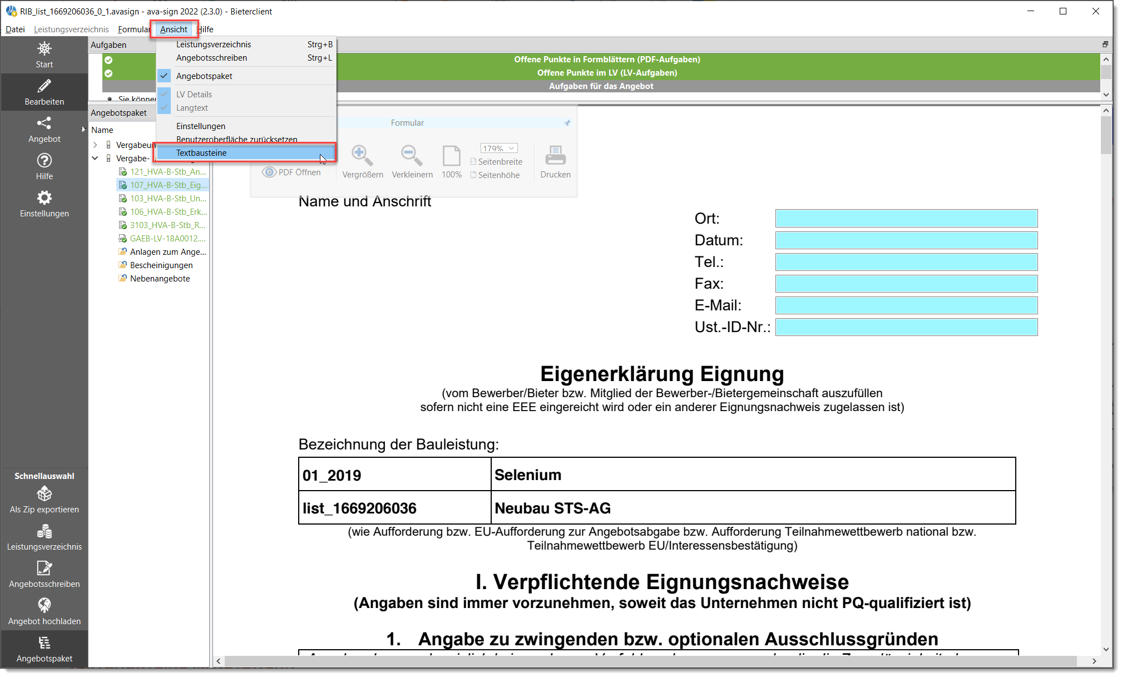Screen dimensions: 1122x677
Task: Click the Ort input field
Action: point(906,219)
